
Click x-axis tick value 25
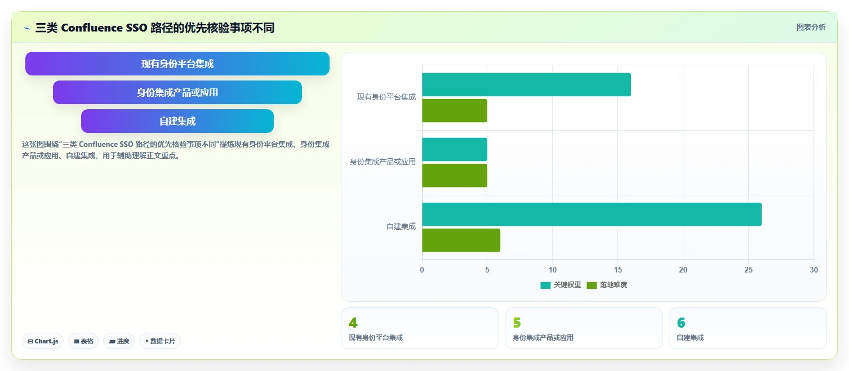(x=748, y=270)
